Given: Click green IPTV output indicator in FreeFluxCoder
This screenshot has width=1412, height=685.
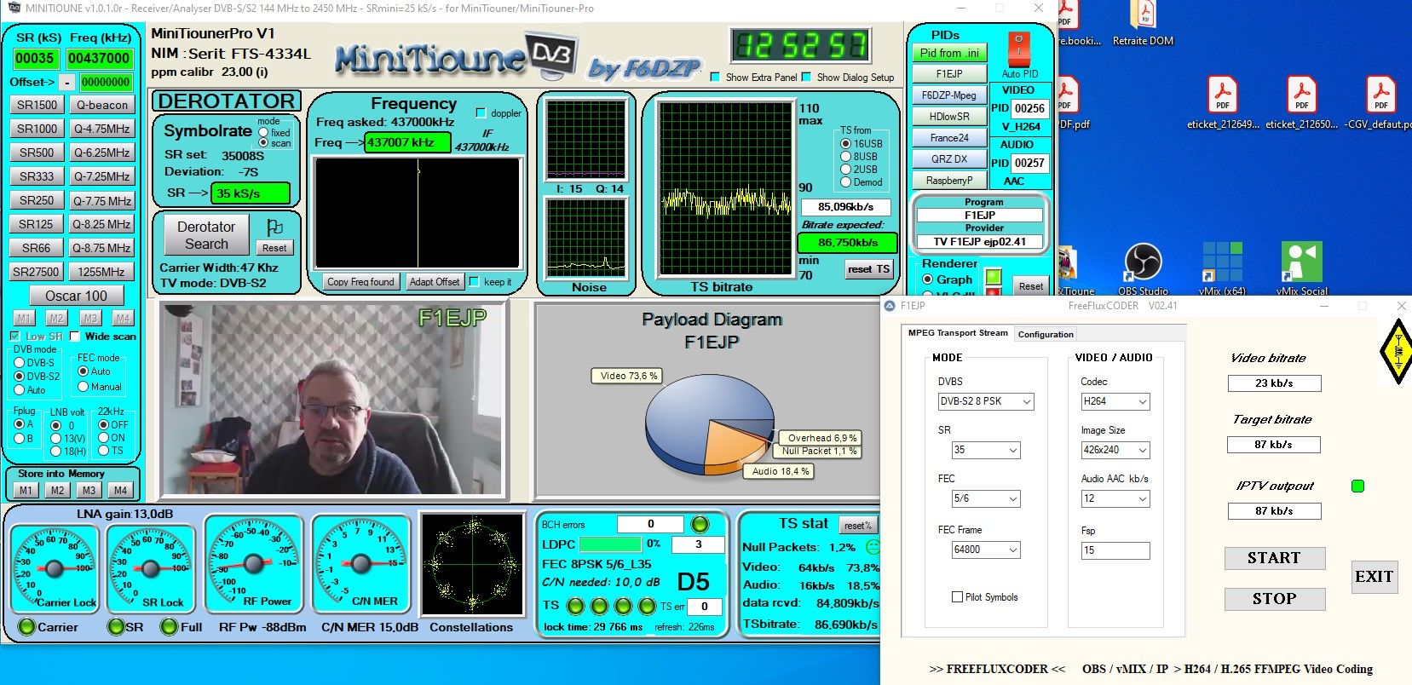Looking at the screenshot, I should (1357, 486).
